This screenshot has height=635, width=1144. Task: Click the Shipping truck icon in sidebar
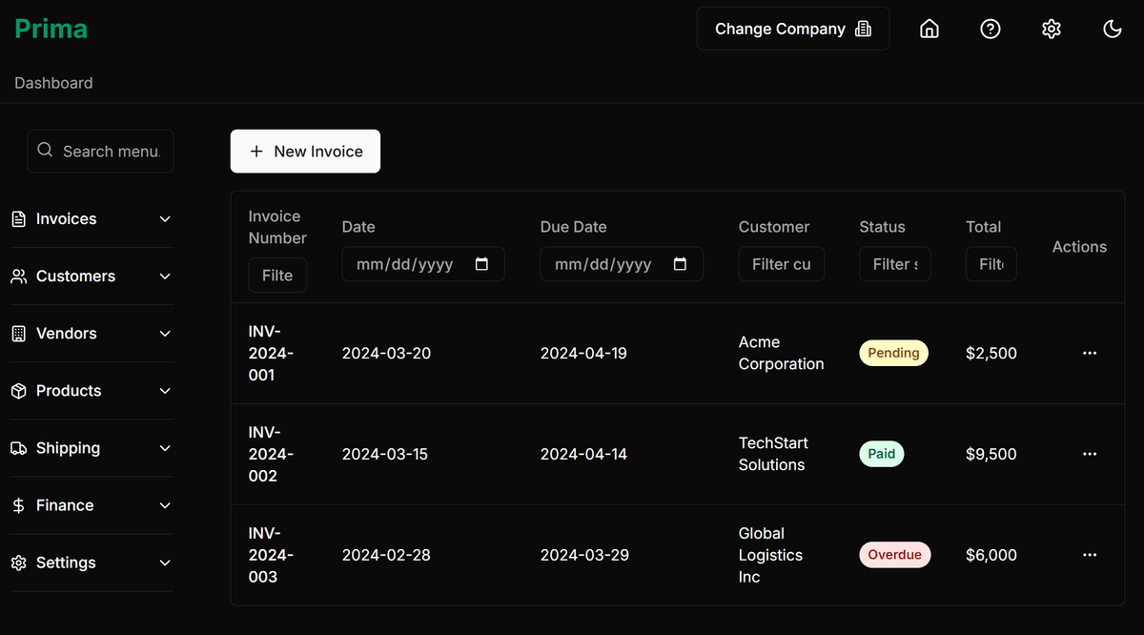click(x=18, y=448)
